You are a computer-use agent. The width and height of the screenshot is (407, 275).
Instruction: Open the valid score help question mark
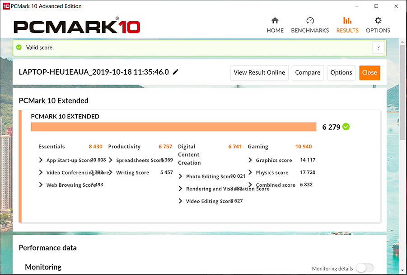pyautogui.click(x=379, y=47)
